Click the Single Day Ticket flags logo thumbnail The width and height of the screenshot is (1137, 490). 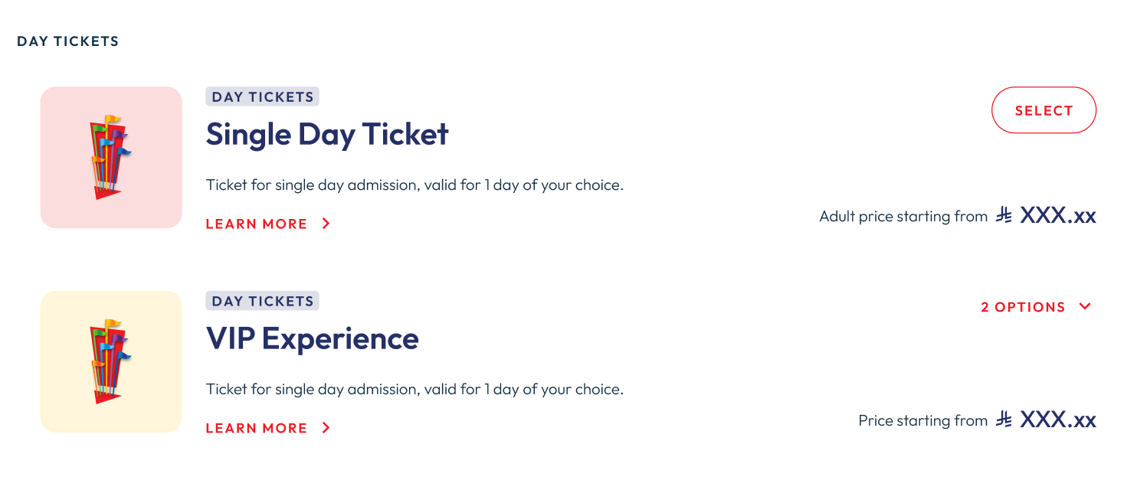click(x=111, y=157)
